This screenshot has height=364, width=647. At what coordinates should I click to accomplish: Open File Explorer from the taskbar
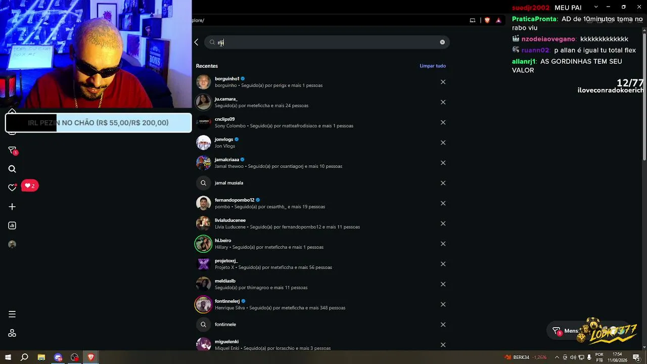coord(41,357)
